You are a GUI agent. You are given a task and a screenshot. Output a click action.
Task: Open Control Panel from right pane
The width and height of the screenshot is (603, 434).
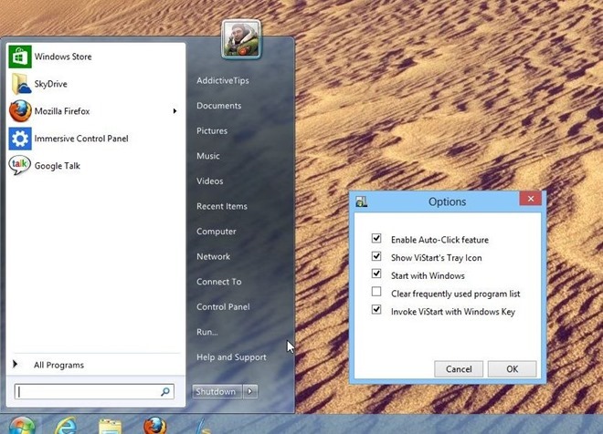tap(223, 306)
